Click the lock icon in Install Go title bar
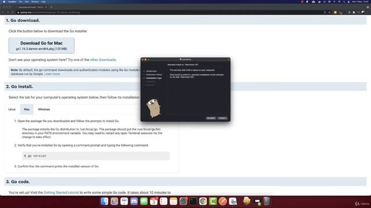This screenshot has height=208, width=371. point(228,60)
